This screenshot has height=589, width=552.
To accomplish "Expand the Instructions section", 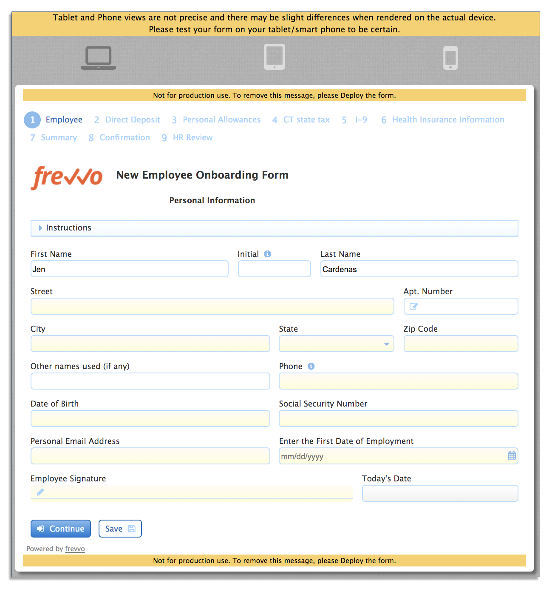I will 274,228.
